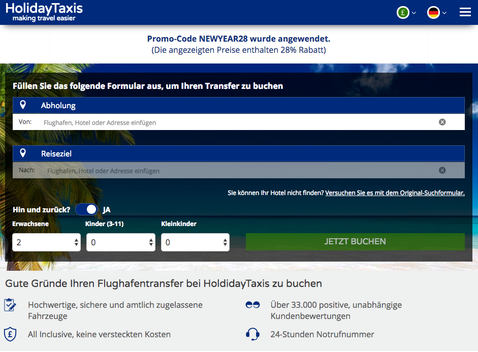478x352 pixels.
Task: Clear the Nach destination field
Action: pyautogui.click(x=442, y=170)
